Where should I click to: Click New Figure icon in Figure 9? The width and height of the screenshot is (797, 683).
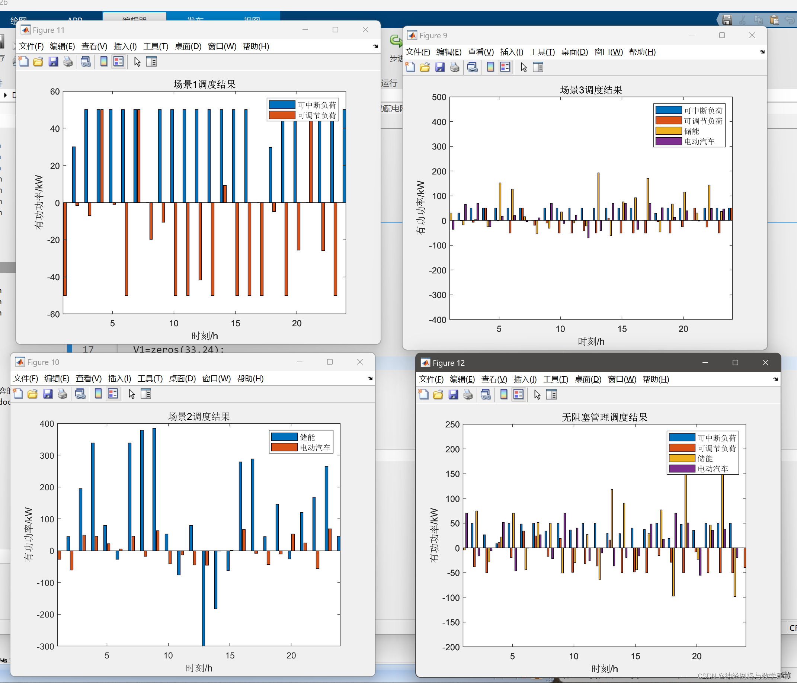[410, 67]
